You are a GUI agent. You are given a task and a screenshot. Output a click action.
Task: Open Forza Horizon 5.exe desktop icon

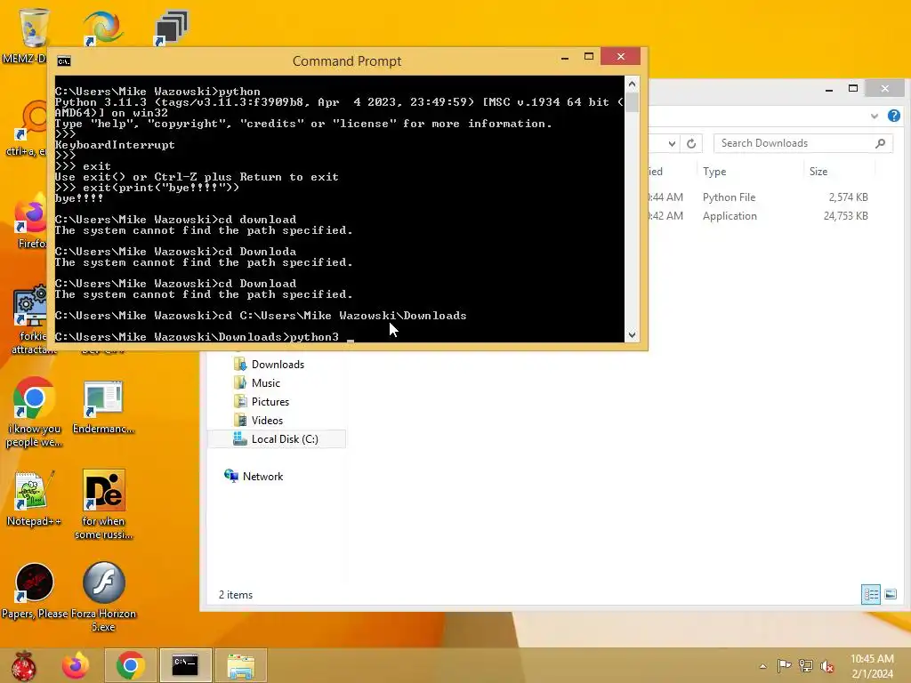click(x=103, y=596)
